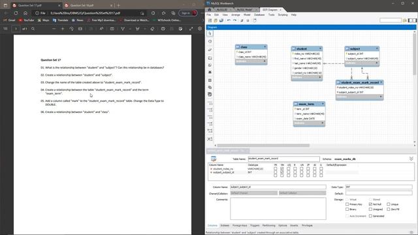
Task: Click the save model toolbar icon
Action: pos(221,20)
